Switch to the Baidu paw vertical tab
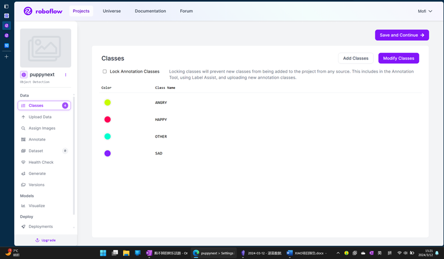Screen dimensions: 444x259 pyautogui.click(x=7, y=16)
